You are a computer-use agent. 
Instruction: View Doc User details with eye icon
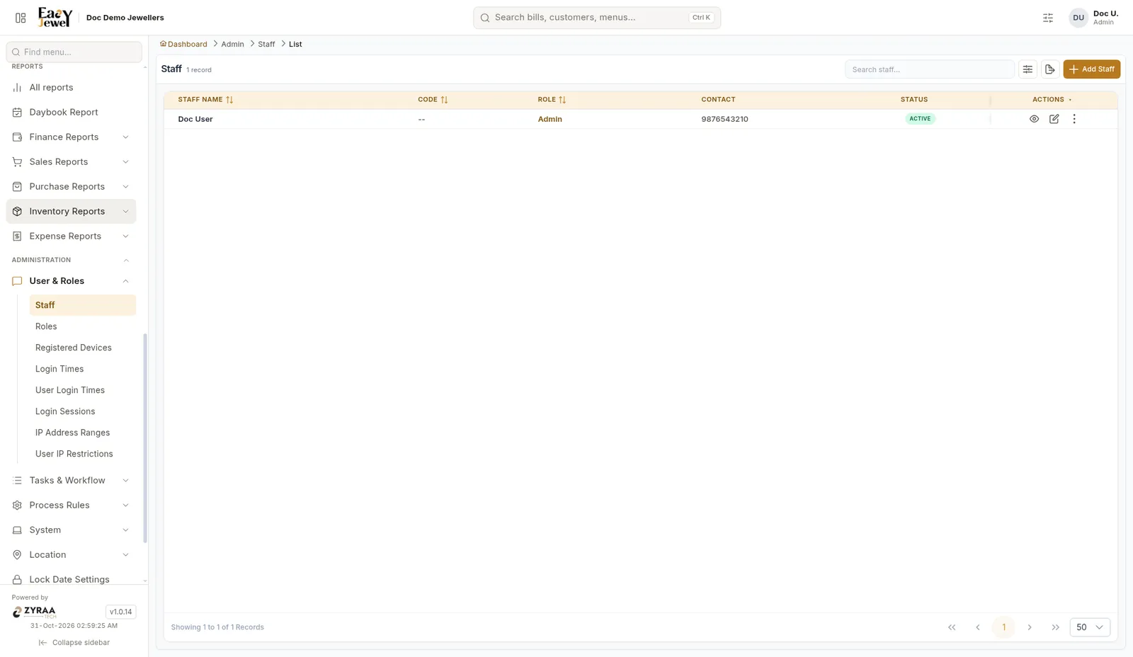[x=1034, y=119]
